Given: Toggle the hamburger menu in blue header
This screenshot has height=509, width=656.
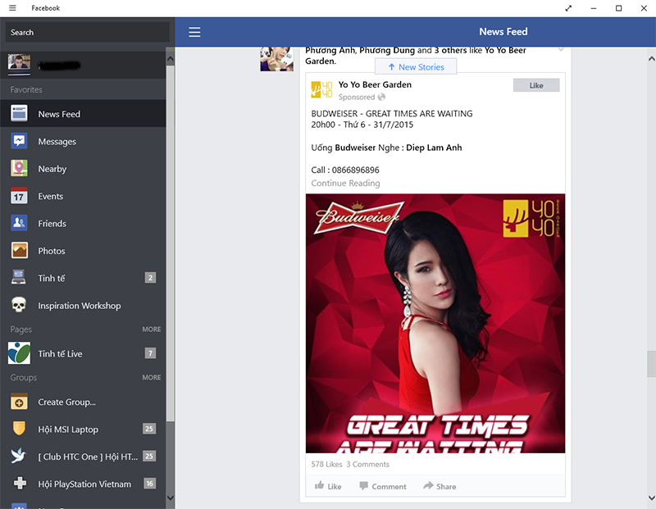Looking at the screenshot, I should [x=194, y=32].
